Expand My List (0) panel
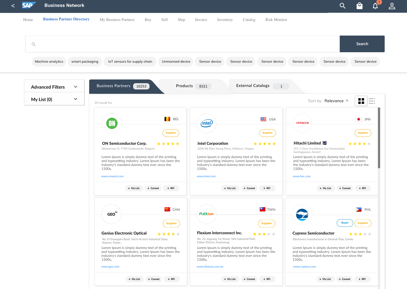Viewport: 407px width, 289px height. [54, 99]
